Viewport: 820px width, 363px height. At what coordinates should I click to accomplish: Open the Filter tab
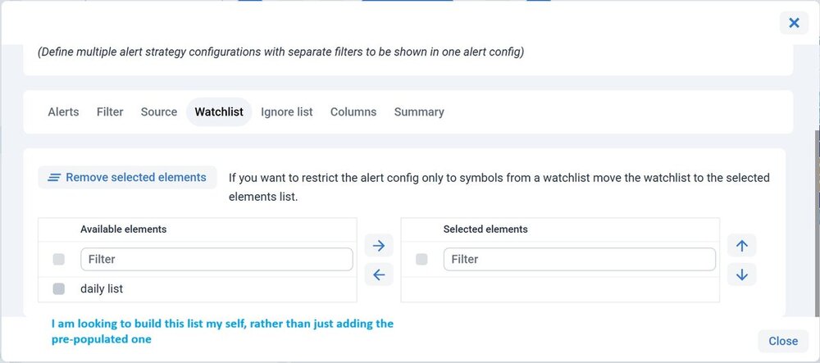click(110, 111)
